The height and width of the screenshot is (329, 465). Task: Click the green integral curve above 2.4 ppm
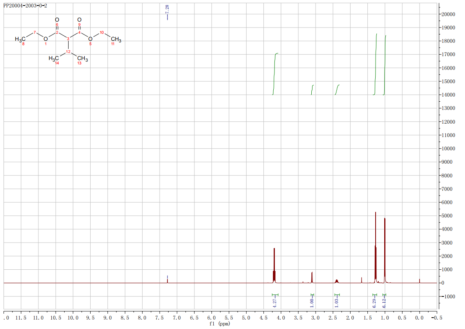pyautogui.click(x=337, y=90)
